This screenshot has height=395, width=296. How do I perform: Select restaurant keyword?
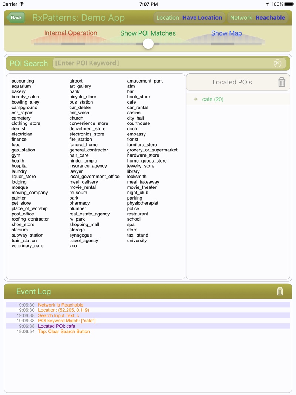tap(137, 214)
